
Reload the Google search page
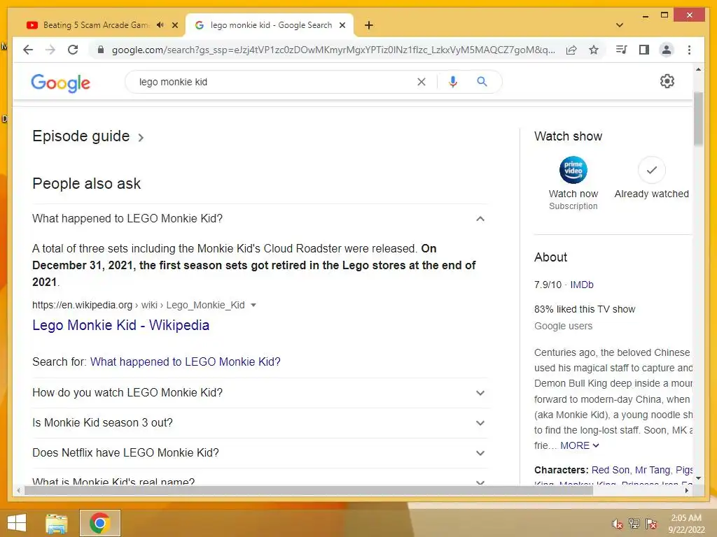click(x=73, y=50)
